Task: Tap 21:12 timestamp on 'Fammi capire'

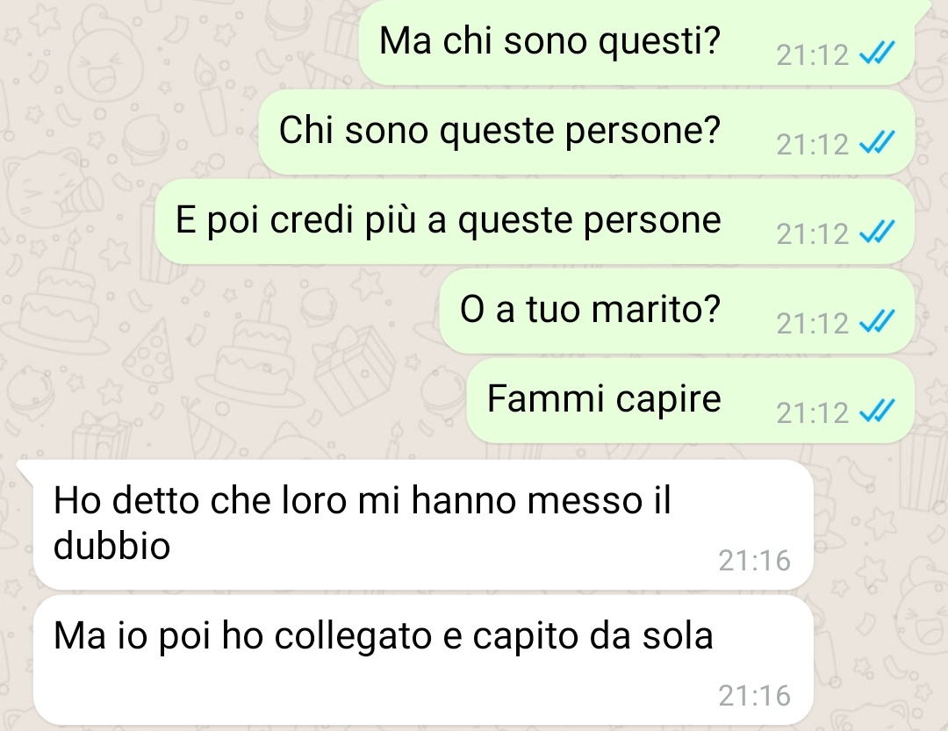Action: pos(813,413)
